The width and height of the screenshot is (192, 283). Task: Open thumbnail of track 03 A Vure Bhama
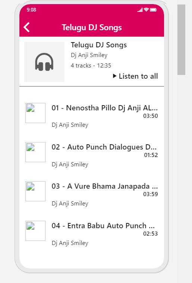35,191
